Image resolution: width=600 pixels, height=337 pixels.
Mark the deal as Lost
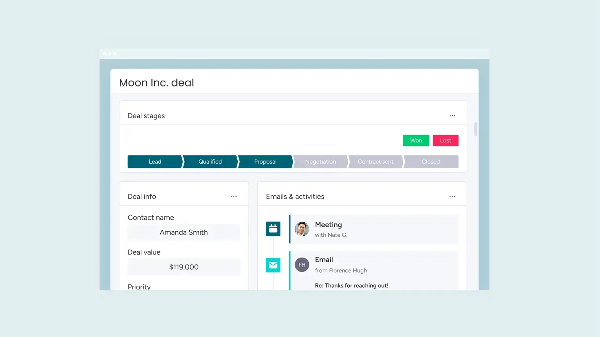pyautogui.click(x=446, y=141)
